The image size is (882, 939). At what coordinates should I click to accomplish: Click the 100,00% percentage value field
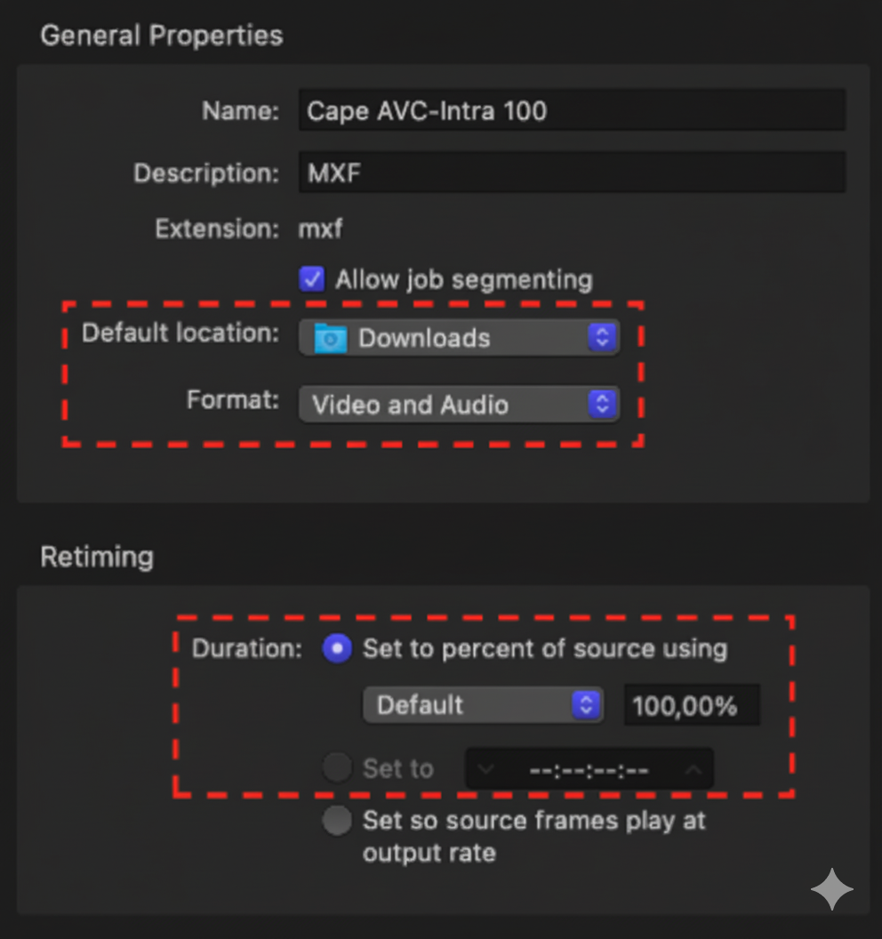(x=692, y=704)
